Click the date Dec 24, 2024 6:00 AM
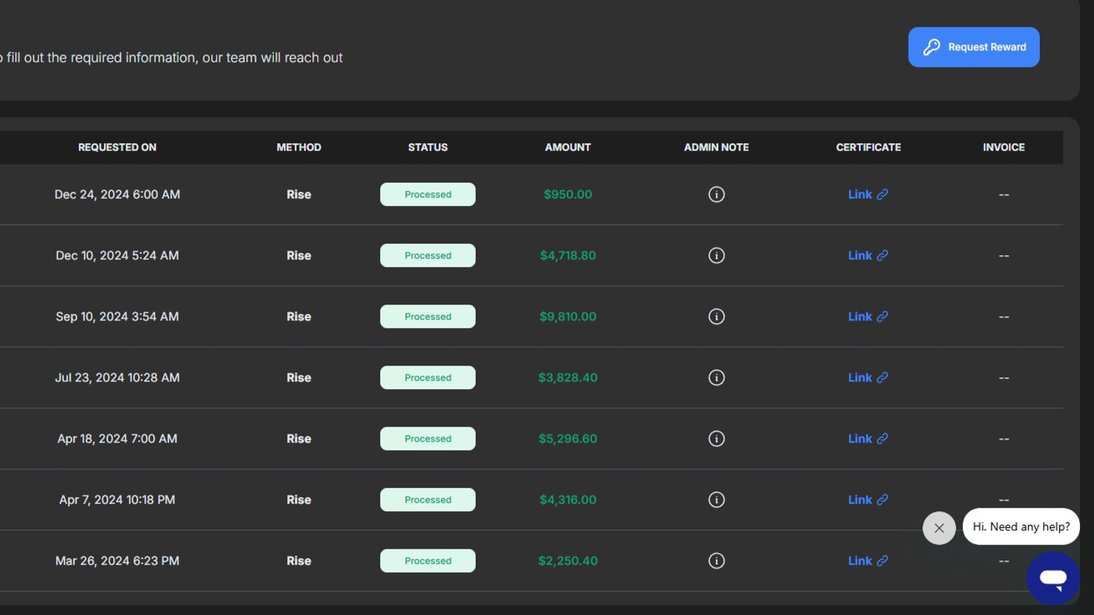 (x=117, y=194)
